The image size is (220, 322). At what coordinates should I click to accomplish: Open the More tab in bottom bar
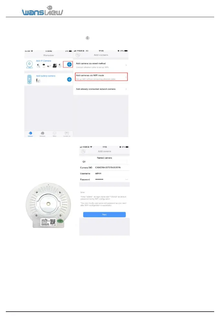[55, 134]
